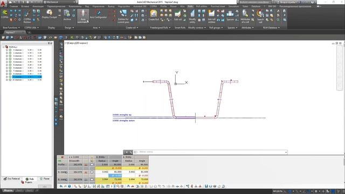Open the Flower ribbon tab
This screenshot has height=194, width=345.
[174, 6]
